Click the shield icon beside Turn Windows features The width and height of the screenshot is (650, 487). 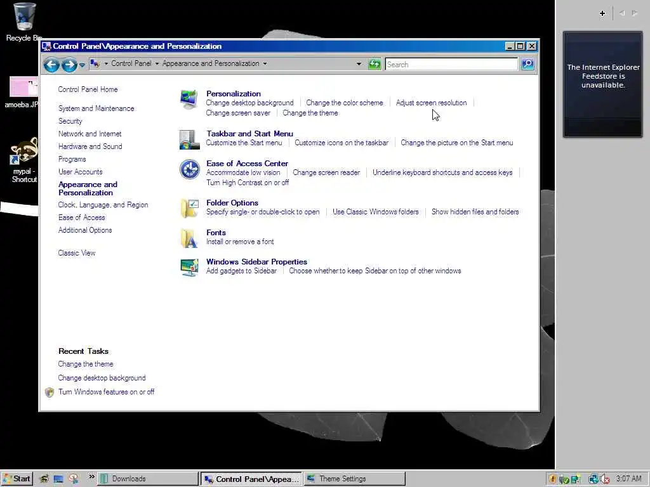pyautogui.click(x=50, y=392)
